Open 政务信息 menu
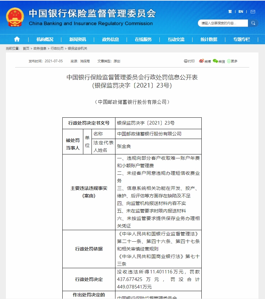Screen dimensions: 265x299 [x=111, y=39]
